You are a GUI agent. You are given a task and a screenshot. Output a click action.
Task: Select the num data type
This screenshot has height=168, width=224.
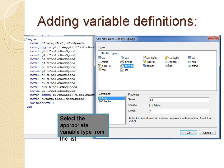(x=192, y=62)
